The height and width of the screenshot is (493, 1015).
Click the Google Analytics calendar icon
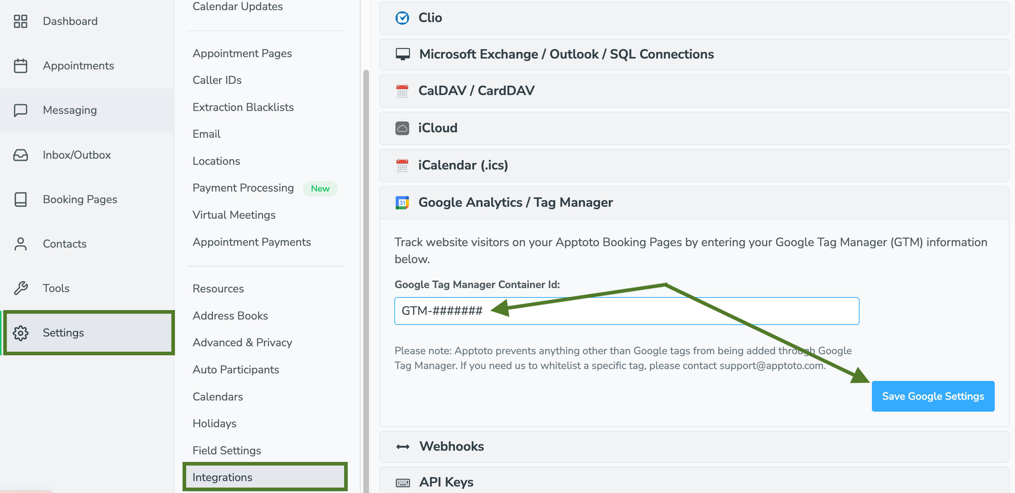[x=402, y=202]
